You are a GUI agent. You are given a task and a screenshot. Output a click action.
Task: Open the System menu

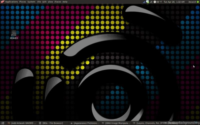[x=31, y=2]
